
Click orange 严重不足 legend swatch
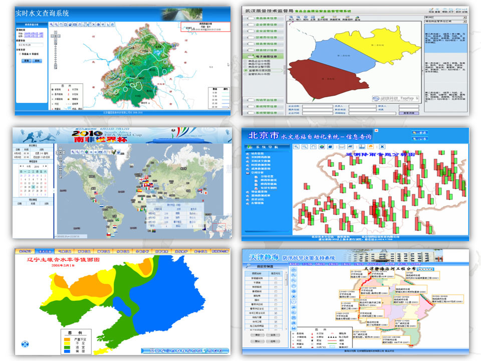click(67, 339)
